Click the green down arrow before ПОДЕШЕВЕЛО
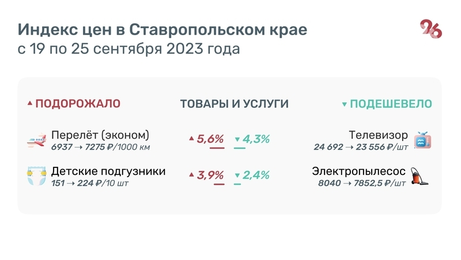The height and width of the screenshot is (260, 461). [x=344, y=105]
